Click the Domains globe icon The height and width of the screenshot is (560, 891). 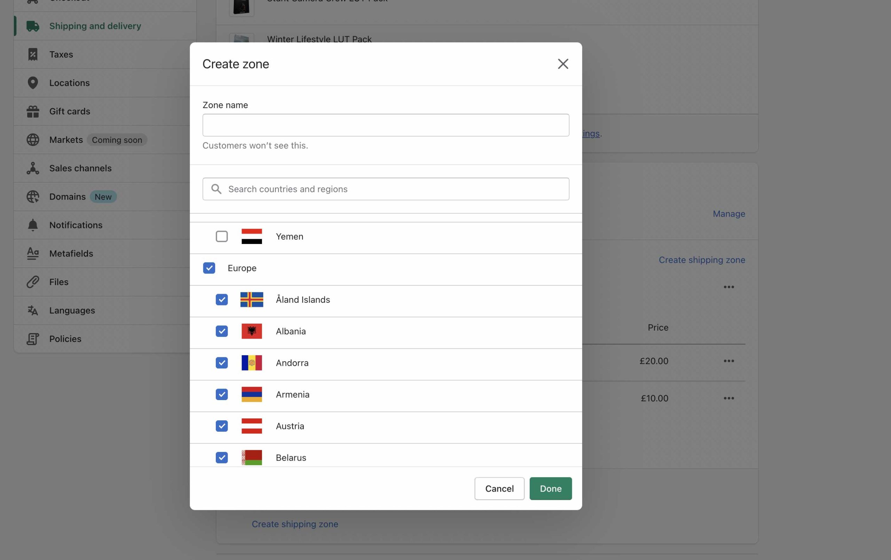pos(33,197)
